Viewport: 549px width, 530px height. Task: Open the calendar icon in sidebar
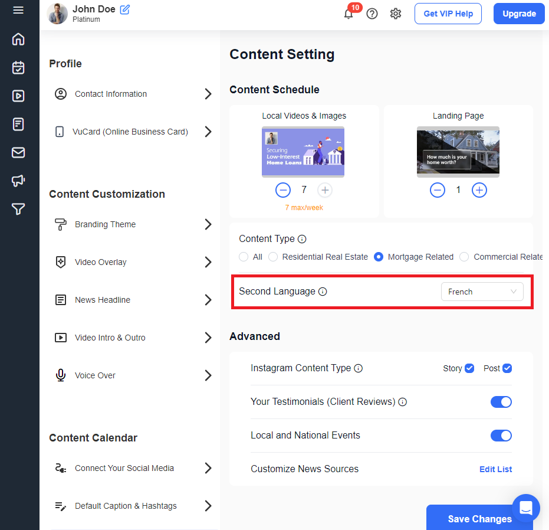click(x=18, y=68)
